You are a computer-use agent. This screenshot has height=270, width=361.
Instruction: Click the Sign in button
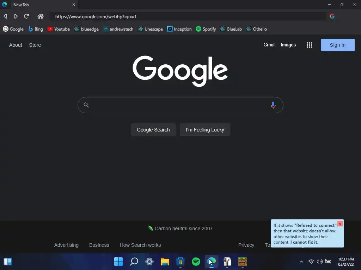(x=337, y=45)
